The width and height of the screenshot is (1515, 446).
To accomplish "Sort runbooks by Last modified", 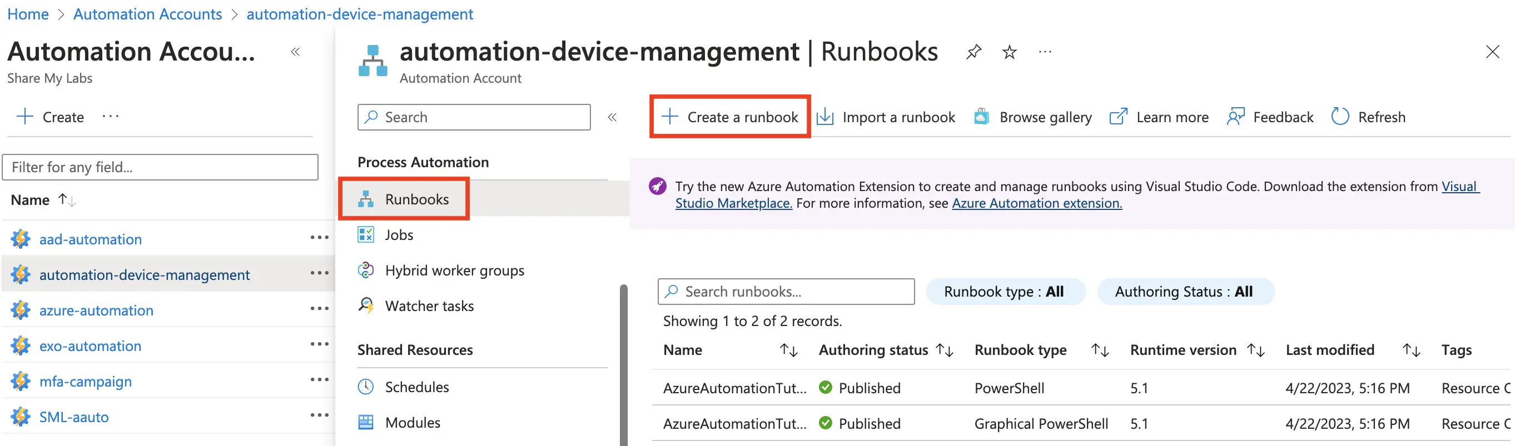I will coord(1411,350).
